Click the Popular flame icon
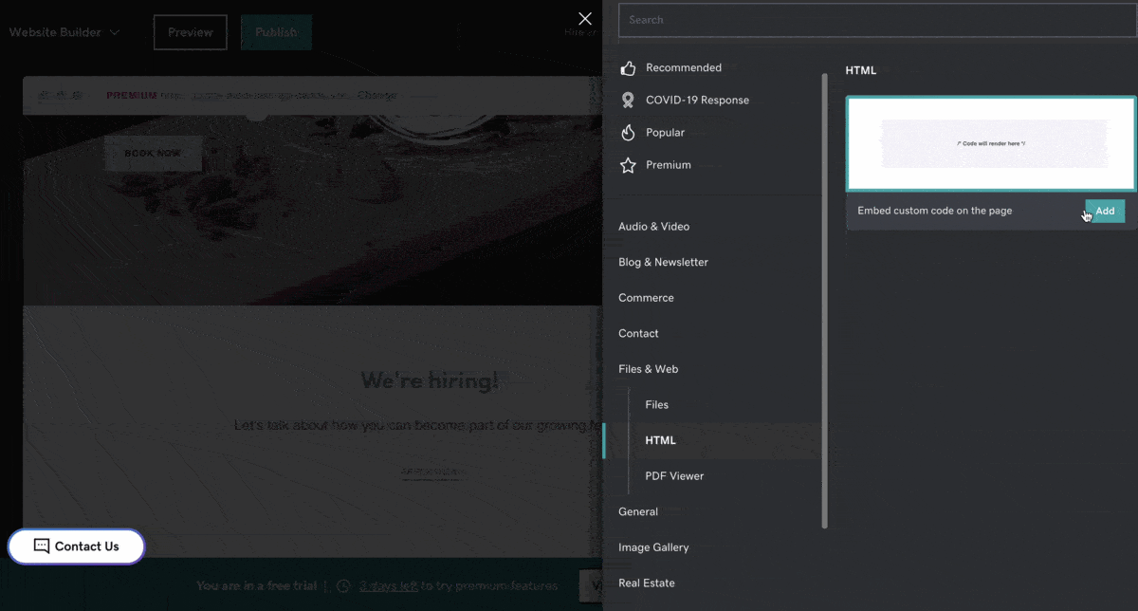Image resolution: width=1138 pixels, height=611 pixels. (627, 133)
